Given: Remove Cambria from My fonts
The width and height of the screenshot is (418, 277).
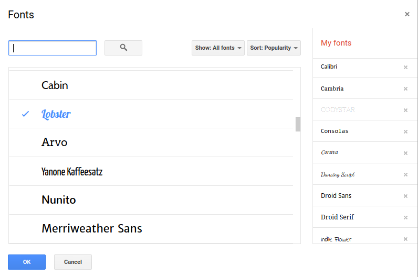Looking at the screenshot, I should 405,88.
